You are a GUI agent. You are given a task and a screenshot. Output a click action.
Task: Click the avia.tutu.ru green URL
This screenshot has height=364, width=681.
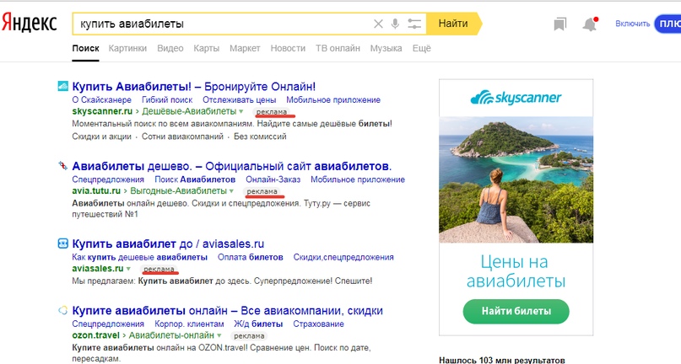pos(96,191)
